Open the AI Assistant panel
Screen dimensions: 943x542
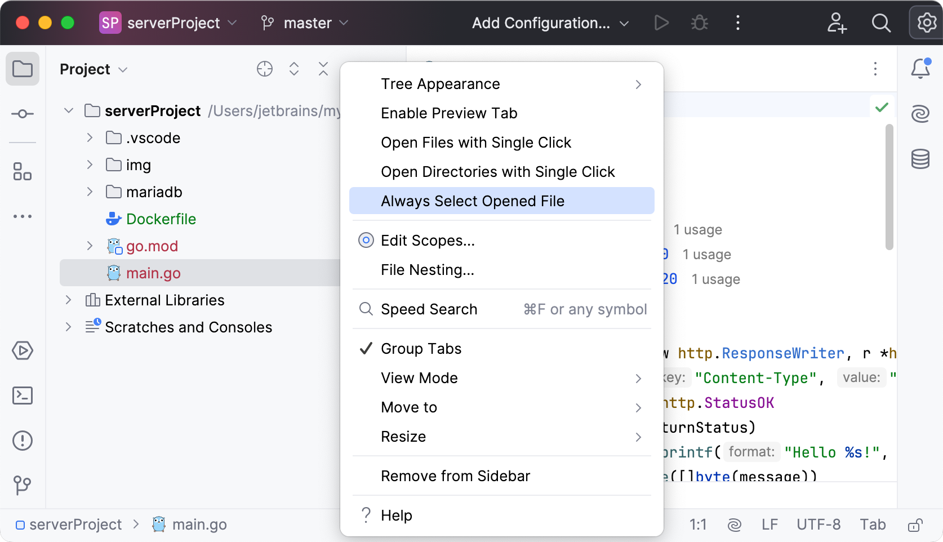pyautogui.click(x=920, y=114)
